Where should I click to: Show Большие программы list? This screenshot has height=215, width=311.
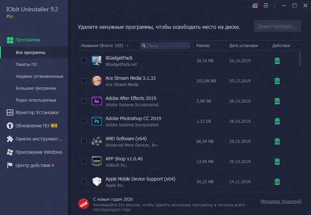[x=36, y=89]
